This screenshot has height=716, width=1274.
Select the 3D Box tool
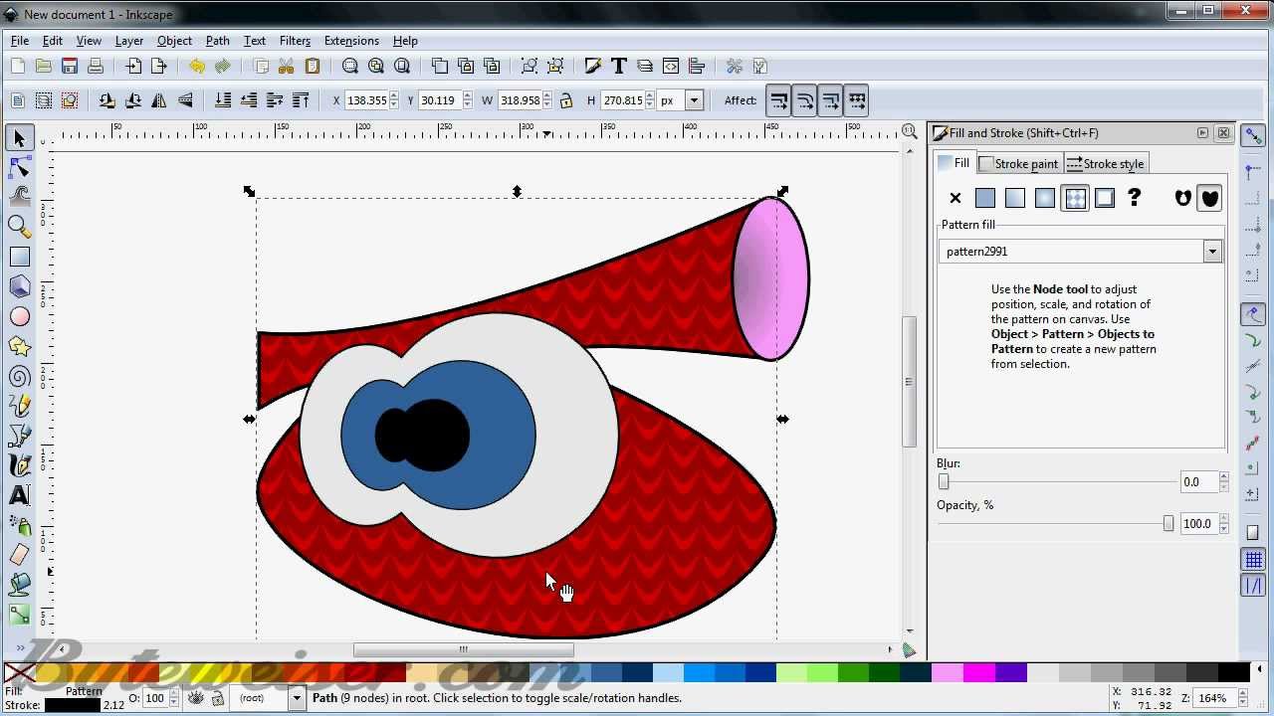click(19, 286)
